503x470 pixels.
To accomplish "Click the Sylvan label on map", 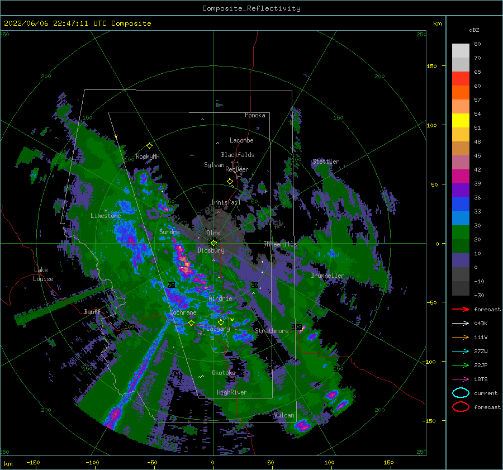I will click(x=214, y=165).
